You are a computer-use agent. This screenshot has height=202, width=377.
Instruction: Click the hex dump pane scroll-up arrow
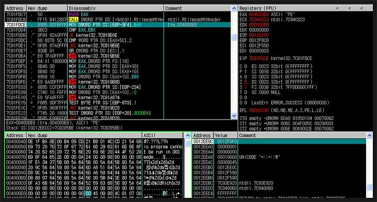pos(188,135)
